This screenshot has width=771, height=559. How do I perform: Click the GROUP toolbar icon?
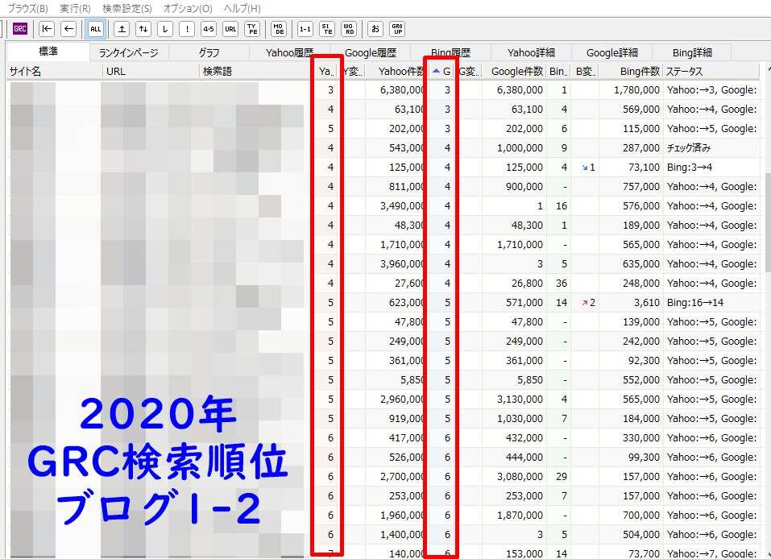(x=397, y=29)
